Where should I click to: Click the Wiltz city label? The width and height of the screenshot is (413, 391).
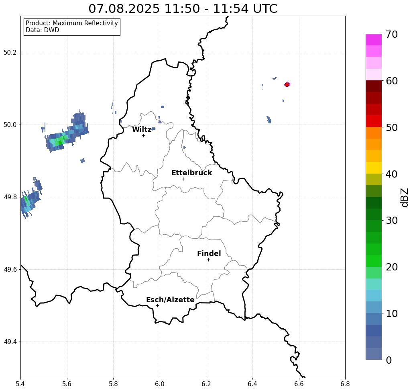(142, 129)
